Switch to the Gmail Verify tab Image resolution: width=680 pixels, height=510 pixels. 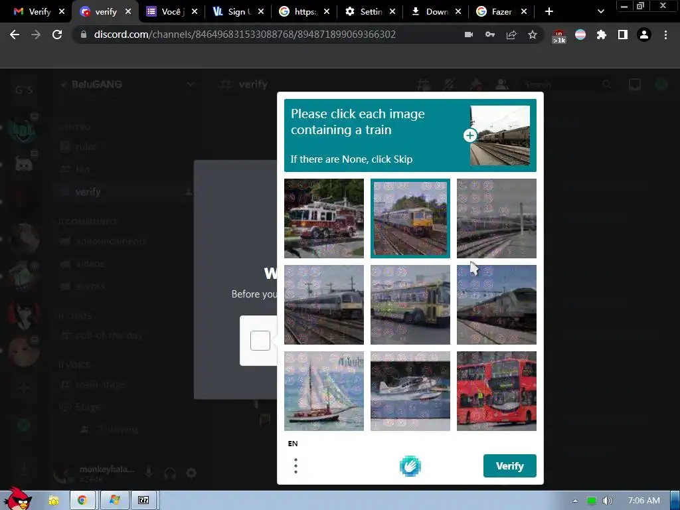34,12
